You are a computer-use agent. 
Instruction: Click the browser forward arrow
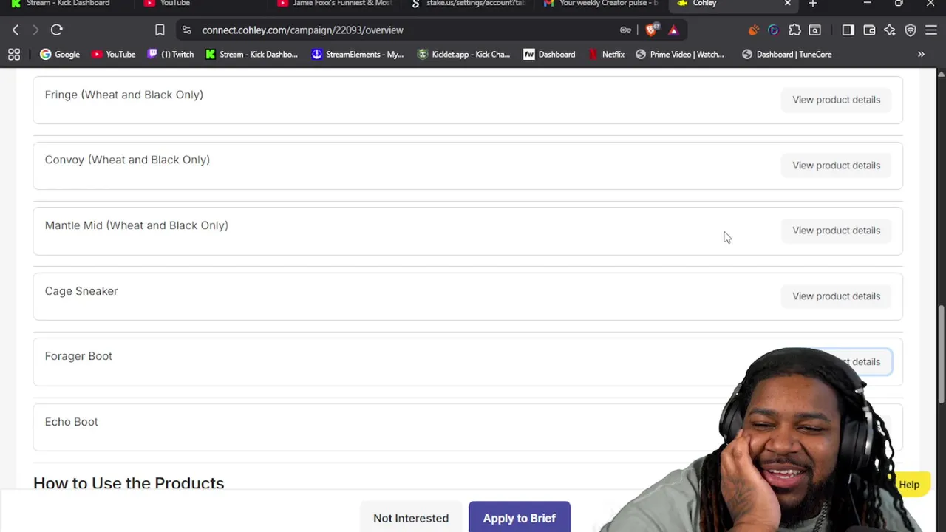coord(35,30)
